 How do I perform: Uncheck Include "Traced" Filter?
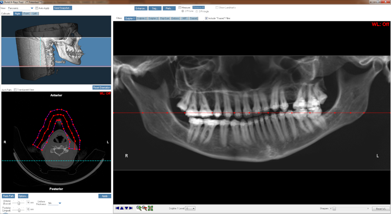point(206,18)
